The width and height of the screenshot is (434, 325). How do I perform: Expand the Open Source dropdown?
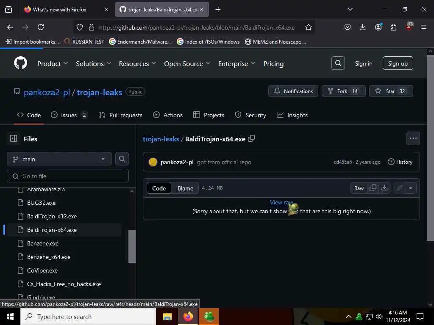tap(187, 63)
